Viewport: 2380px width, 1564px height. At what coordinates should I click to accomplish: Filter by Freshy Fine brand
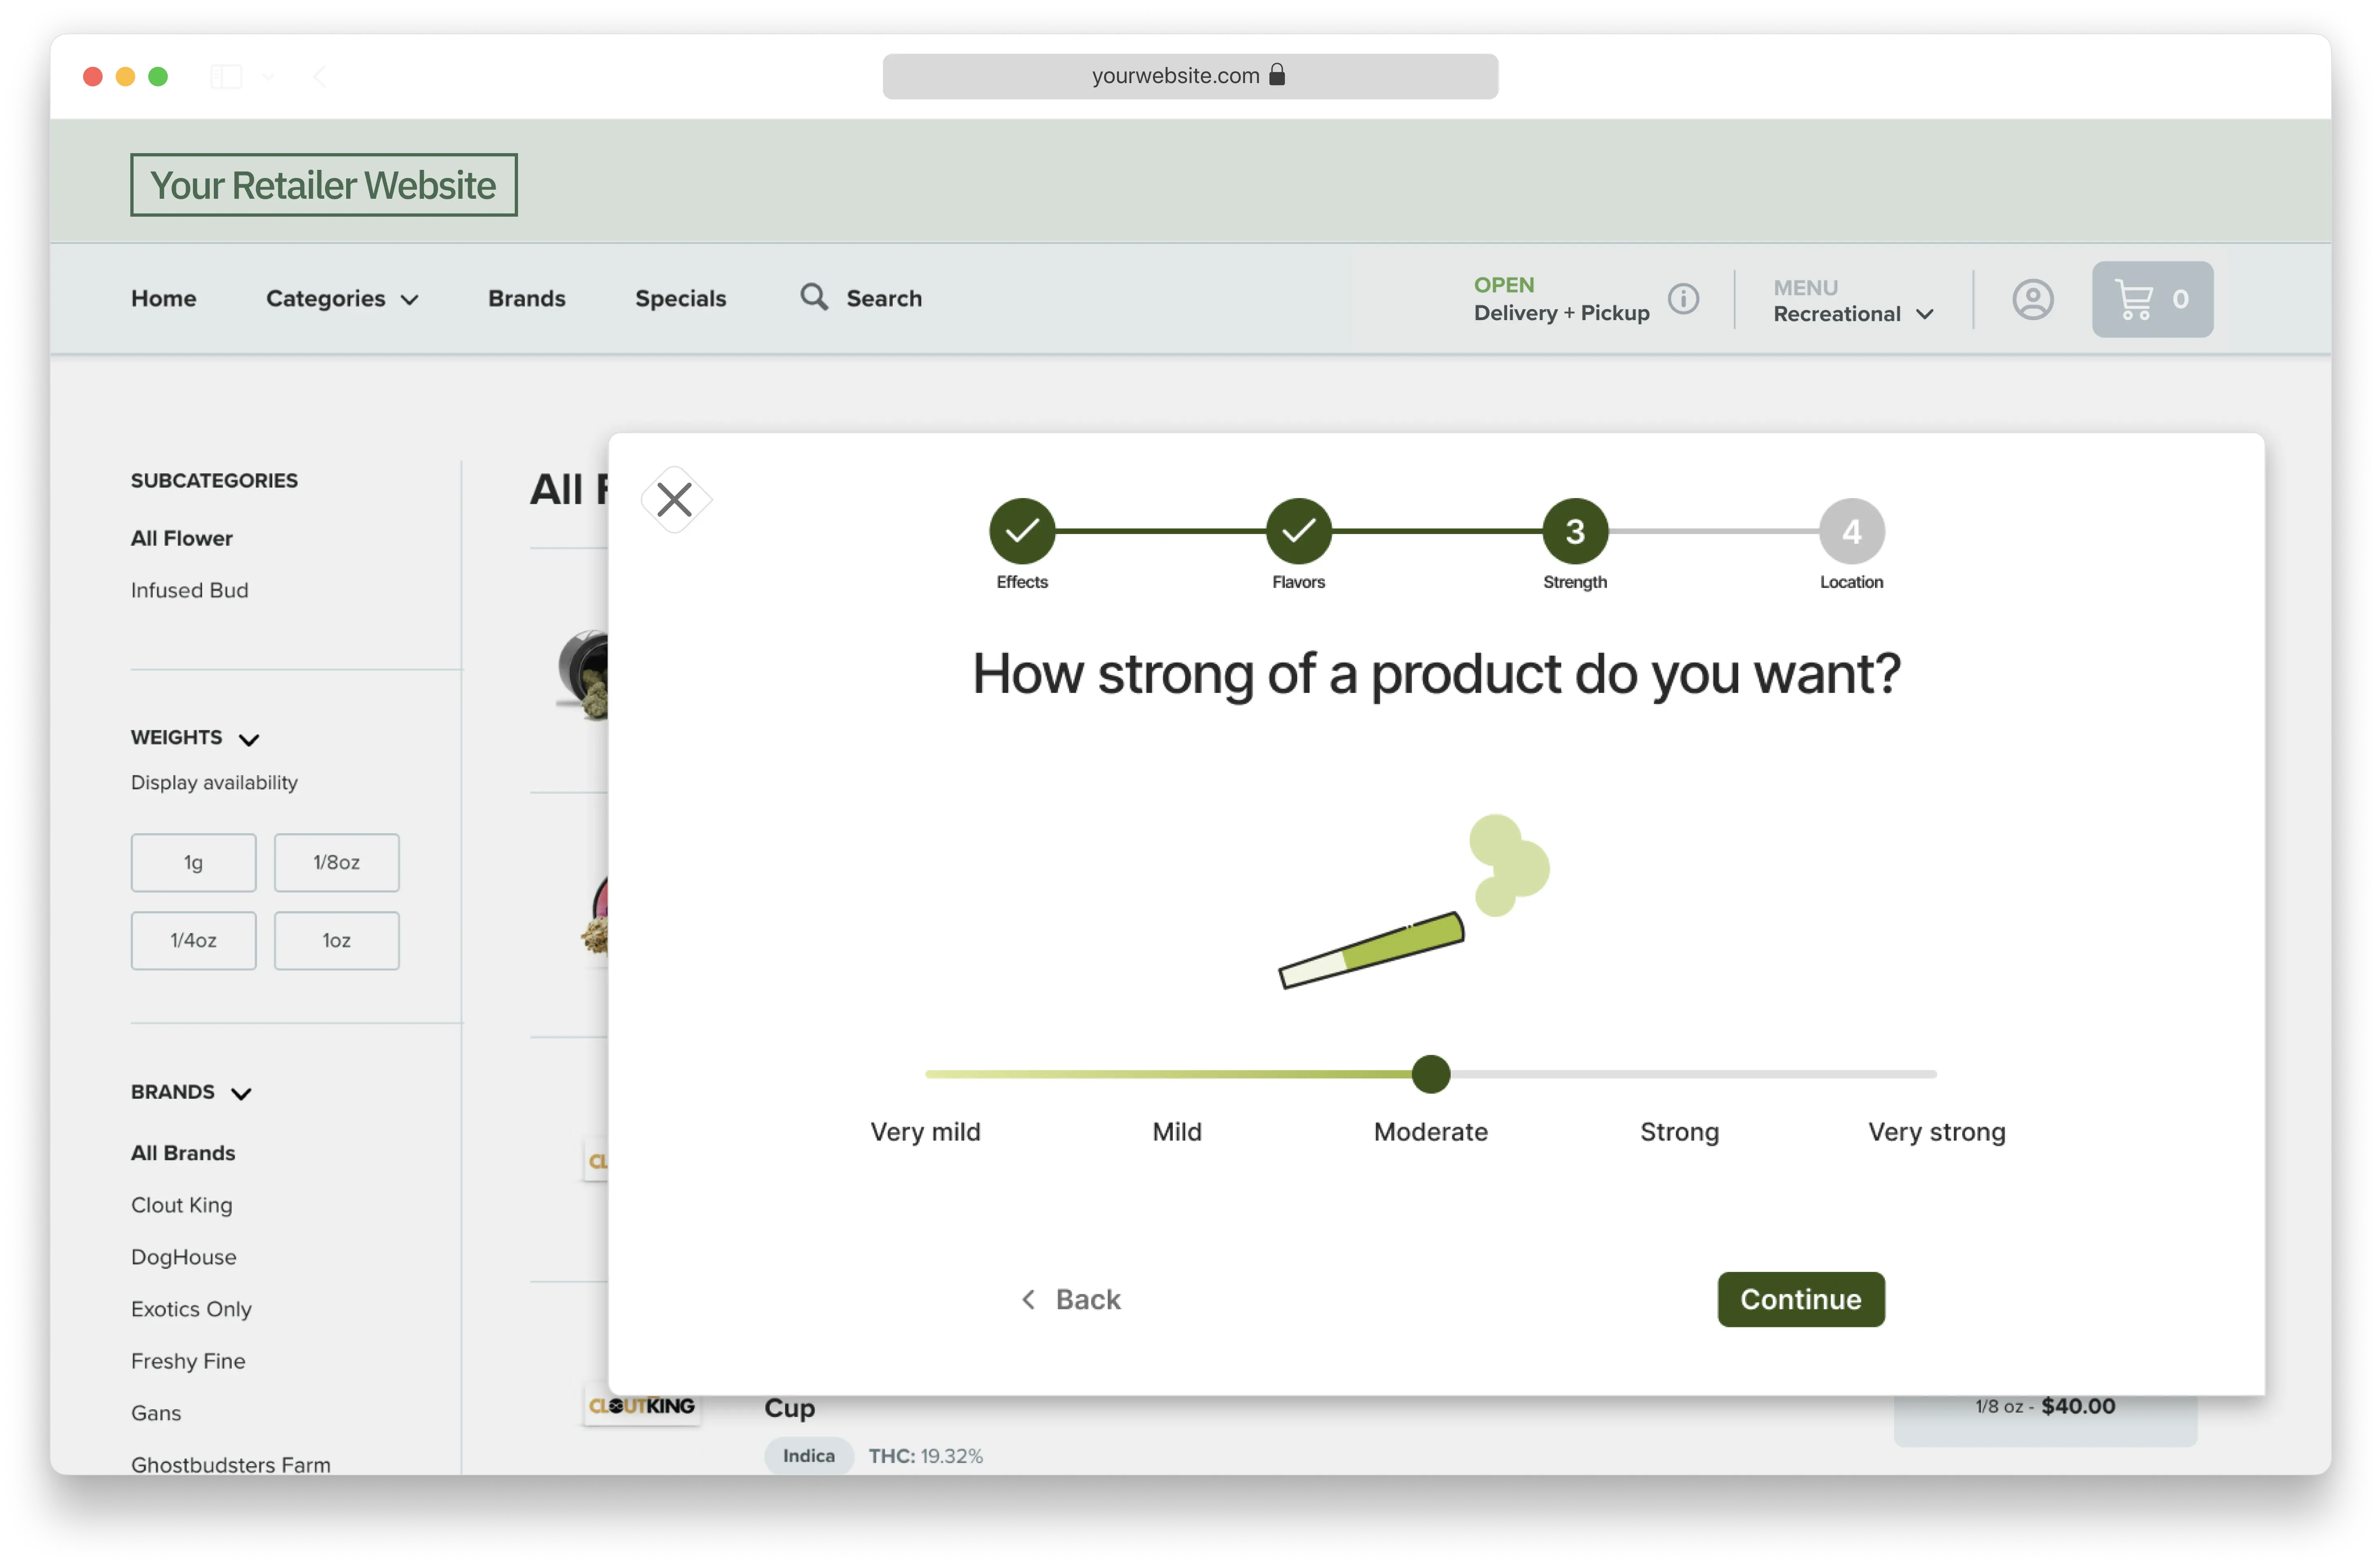188,1361
